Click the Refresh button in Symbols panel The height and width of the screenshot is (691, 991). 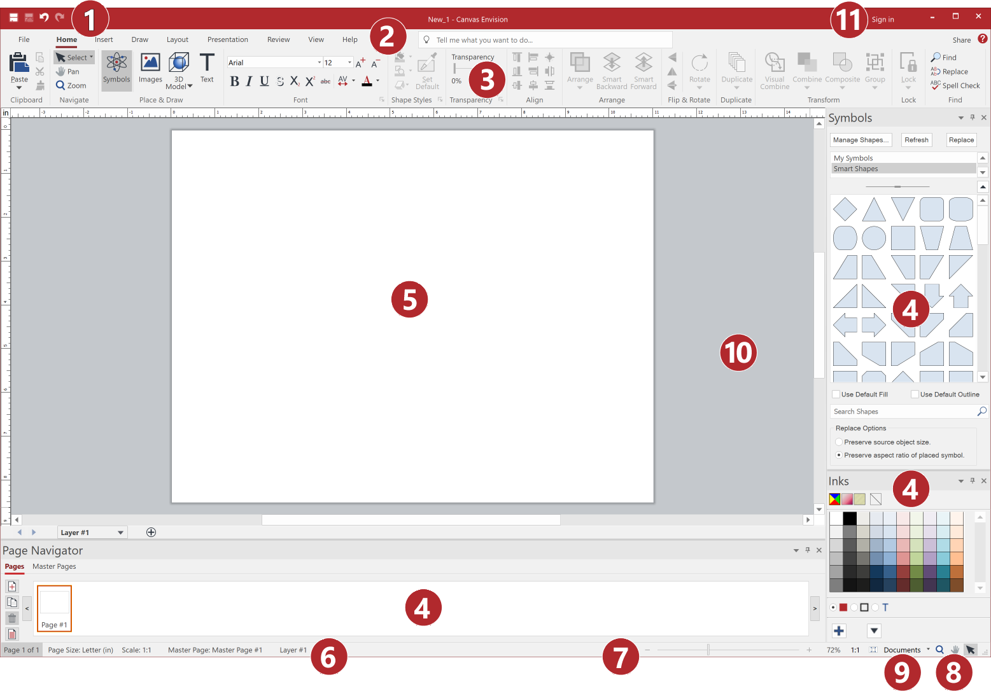point(917,139)
